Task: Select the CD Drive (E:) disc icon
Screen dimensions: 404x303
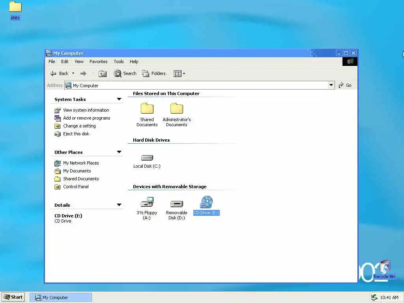Action: pyautogui.click(x=206, y=202)
